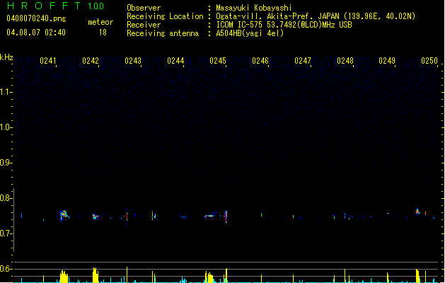
Task: Click the ICOM IC-575 receiver text
Action: pyautogui.click(x=284, y=25)
